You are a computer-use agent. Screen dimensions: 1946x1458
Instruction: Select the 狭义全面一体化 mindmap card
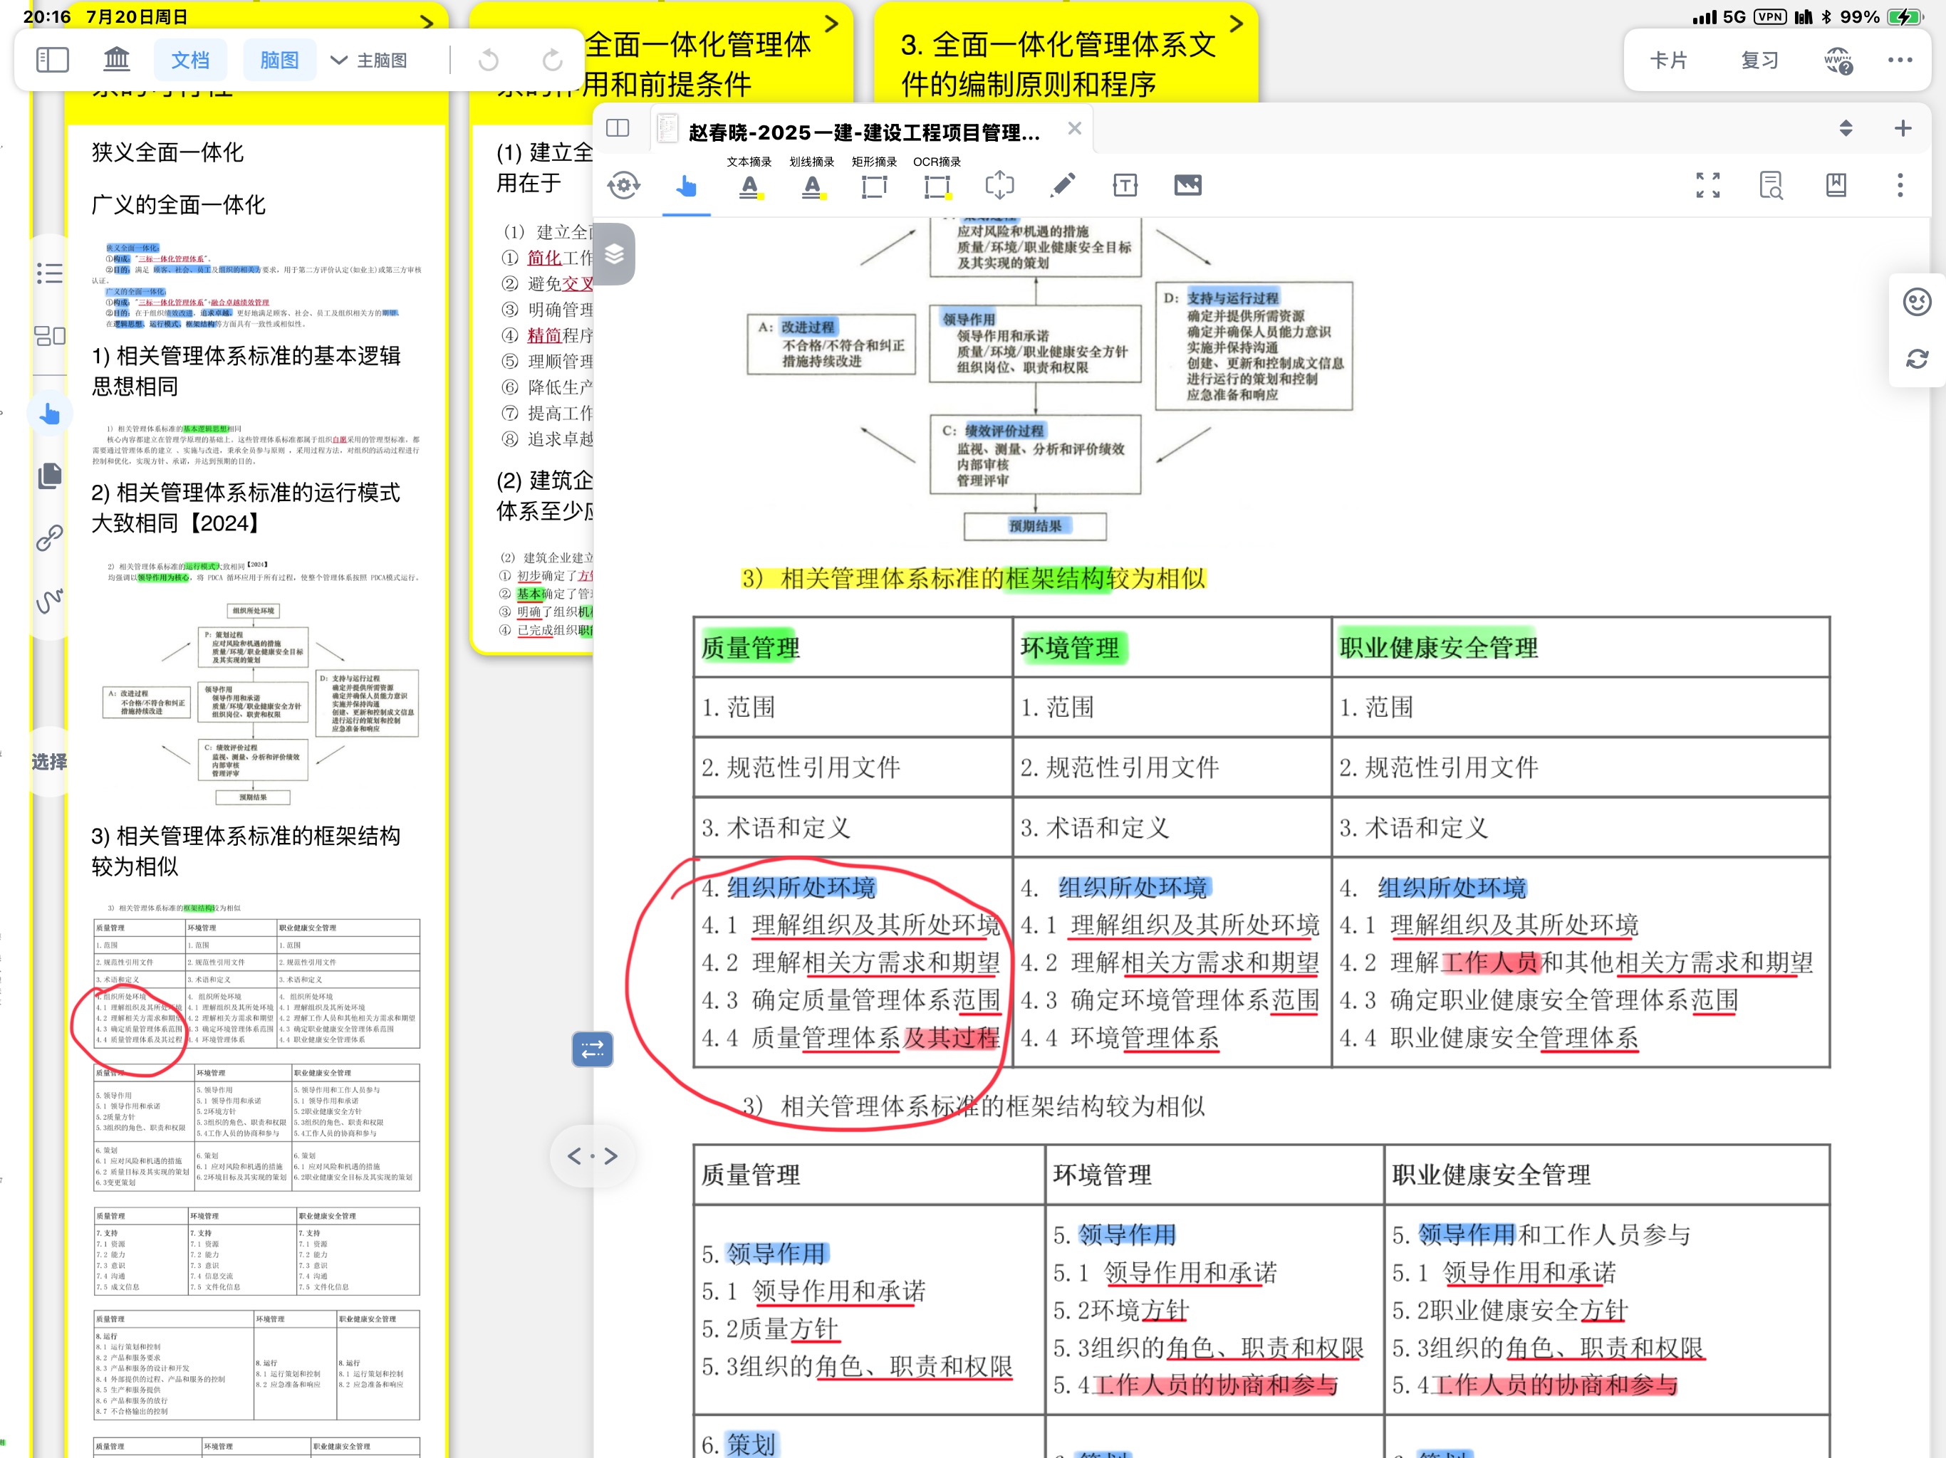point(168,152)
